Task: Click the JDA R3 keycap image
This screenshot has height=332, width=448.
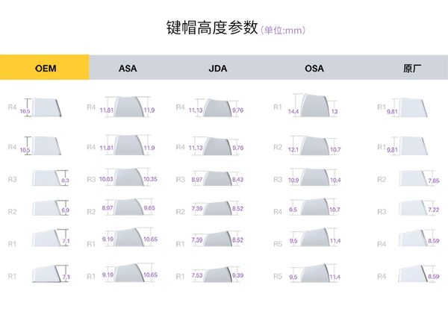Action: (x=217, y=178)
